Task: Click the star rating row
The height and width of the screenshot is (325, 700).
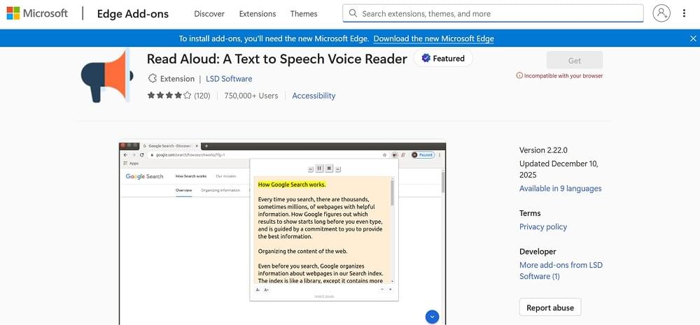Action: click(169, 96)
